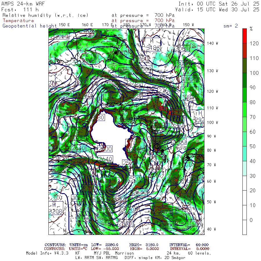261x261 pixels.
Task: Click the "150 W" longitude label above the map
Action: point(188,25)
